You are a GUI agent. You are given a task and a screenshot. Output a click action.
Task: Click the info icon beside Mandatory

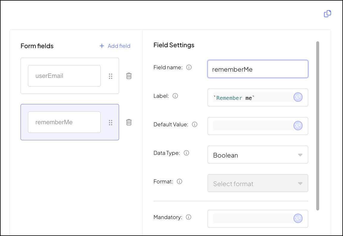coord(188,217)
